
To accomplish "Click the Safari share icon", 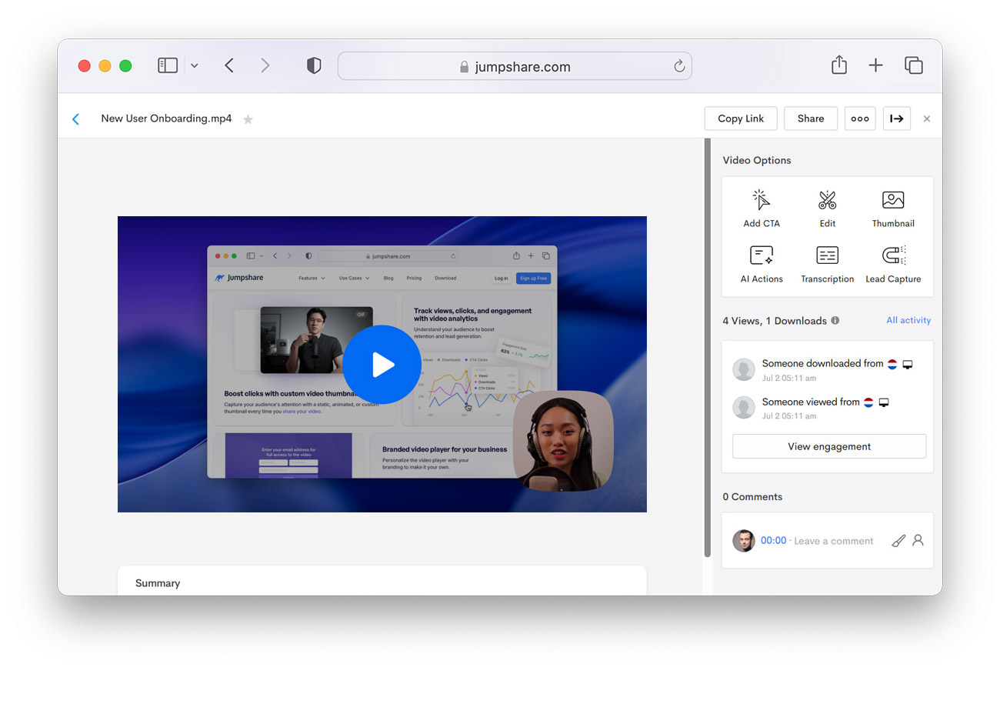I will 839,65.
